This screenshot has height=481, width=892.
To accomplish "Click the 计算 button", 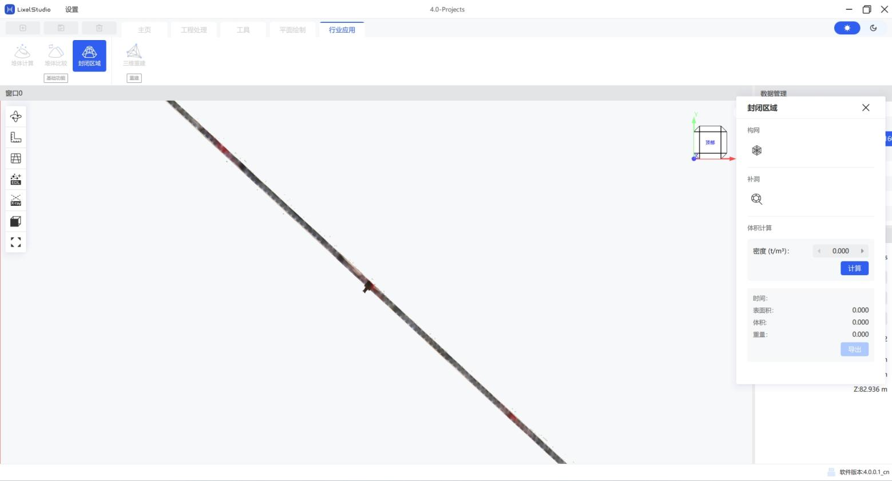I will (854, 268).
